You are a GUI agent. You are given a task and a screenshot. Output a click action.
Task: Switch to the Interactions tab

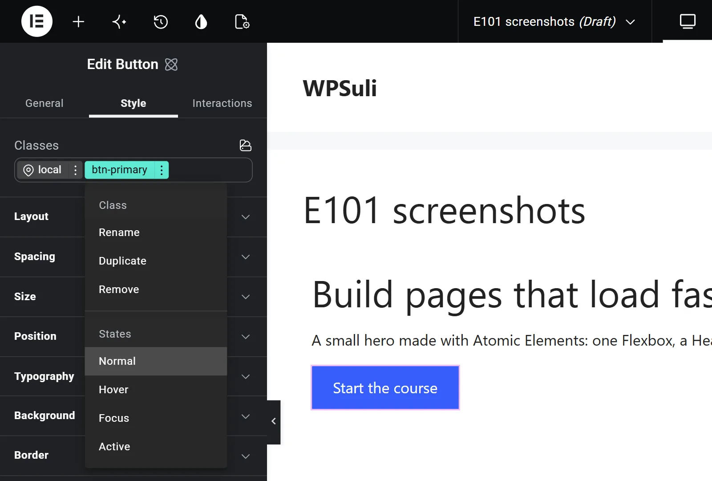(x=222, y=103)
